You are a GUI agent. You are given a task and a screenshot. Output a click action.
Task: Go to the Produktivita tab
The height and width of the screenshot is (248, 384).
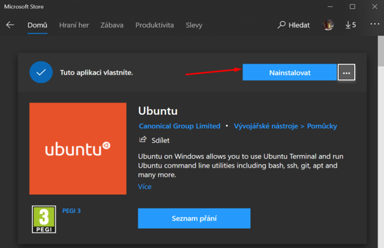(x=155, y=25)
